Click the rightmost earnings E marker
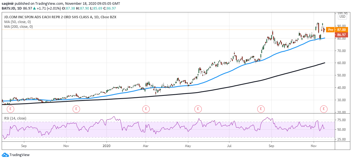Screen dimensions: 352x160 click(324, 109)
